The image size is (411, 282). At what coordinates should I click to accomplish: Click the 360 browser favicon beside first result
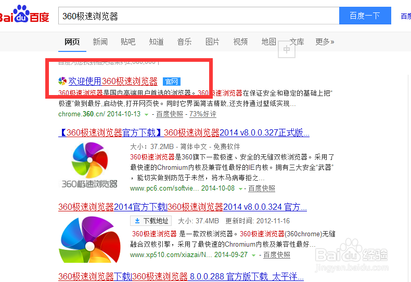click(x=62, y=81)
